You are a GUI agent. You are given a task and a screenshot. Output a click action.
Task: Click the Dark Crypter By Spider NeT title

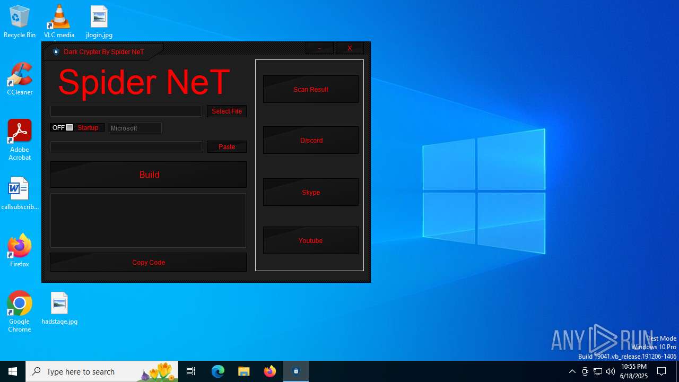(x=104, y=52)
